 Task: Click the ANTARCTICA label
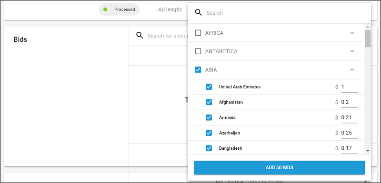tap(221, 51)
